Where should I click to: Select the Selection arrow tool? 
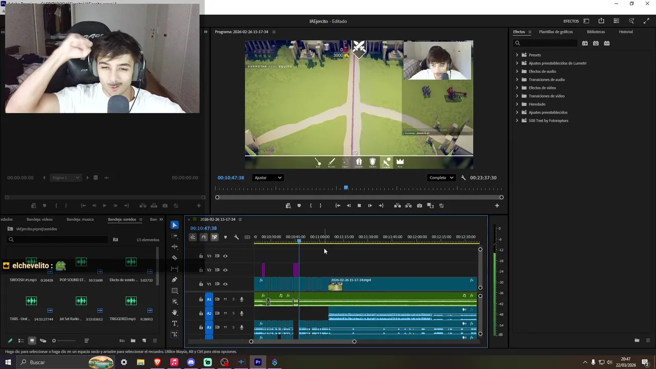[x=174, y=225]
